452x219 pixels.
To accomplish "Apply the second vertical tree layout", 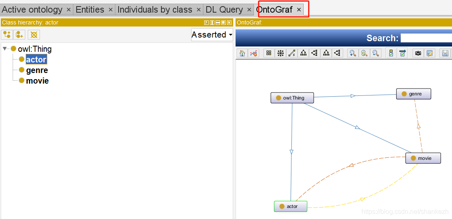I will (x=326, y=53).
